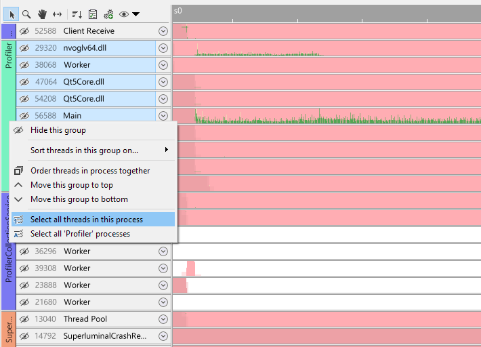
Task: Toggle visibility of Client Receive thread
Action: pyautogui.click(x=24, y=31)
